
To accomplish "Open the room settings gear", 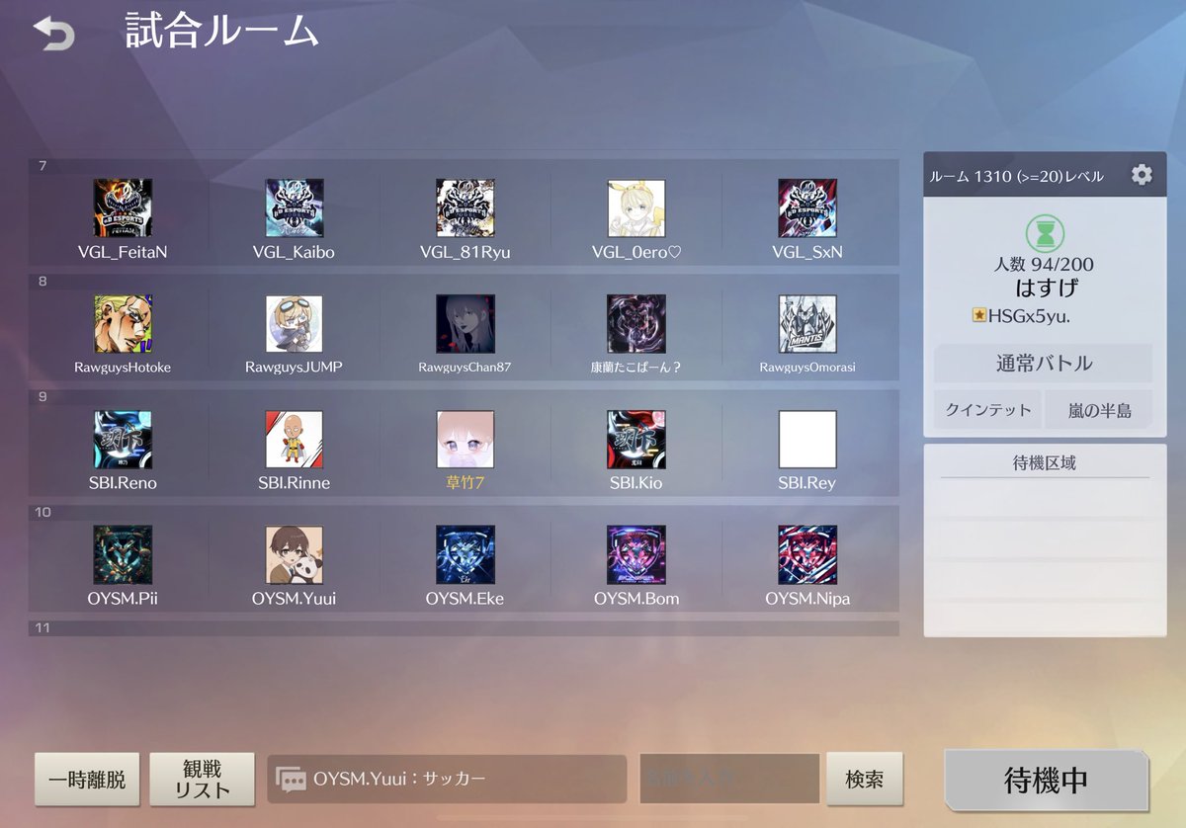I will (x=1143, y=173).
